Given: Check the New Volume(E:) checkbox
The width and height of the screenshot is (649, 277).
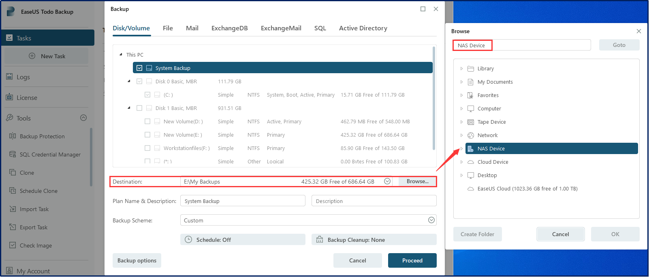Looking at the screenshot, I should pos(147,135).
